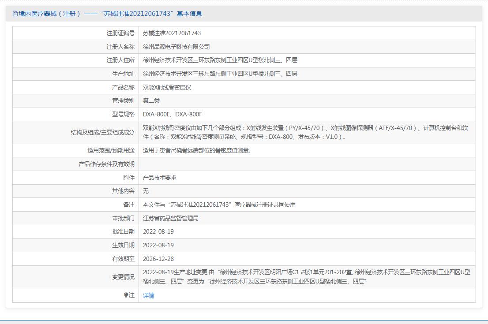Click the 产品储存条件及有效期 label
Viewport: 488px width, 324px height.
pyautogui.click(x=106, y=164)
